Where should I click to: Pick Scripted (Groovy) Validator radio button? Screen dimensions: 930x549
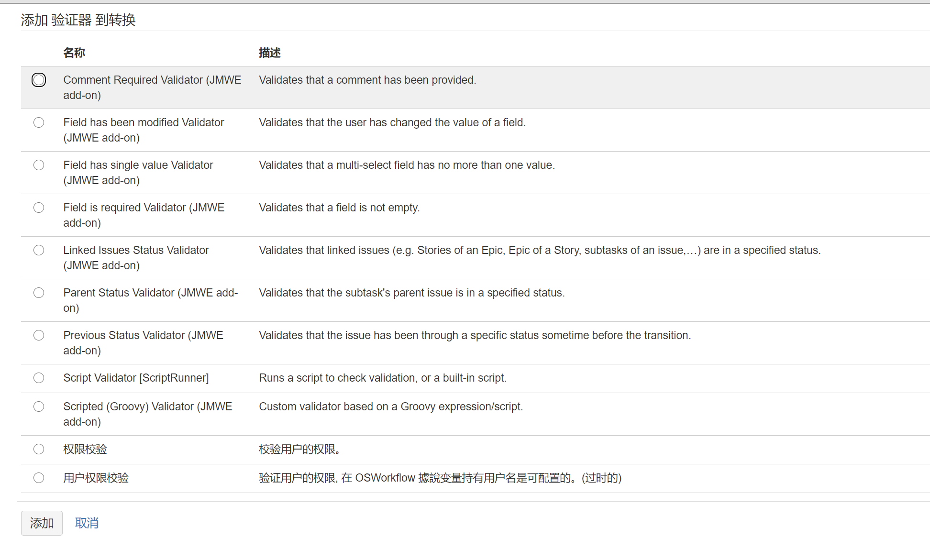coord(39,406)
